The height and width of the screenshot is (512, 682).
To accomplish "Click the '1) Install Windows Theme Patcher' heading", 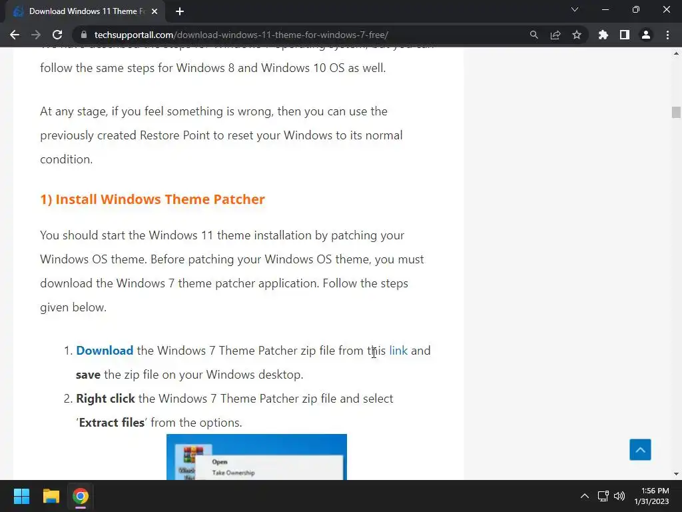I will pyautogui.click(x=153, y=199).
